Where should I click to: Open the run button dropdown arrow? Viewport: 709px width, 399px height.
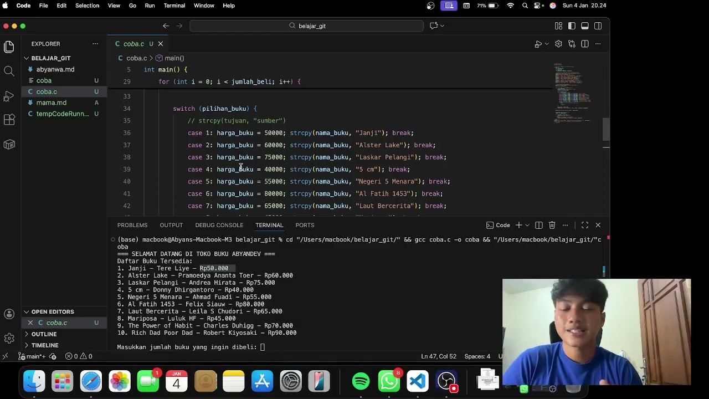tap(547, 44)
